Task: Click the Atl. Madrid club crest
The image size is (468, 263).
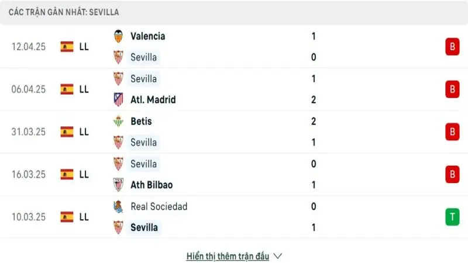Action: pos(119,99)
